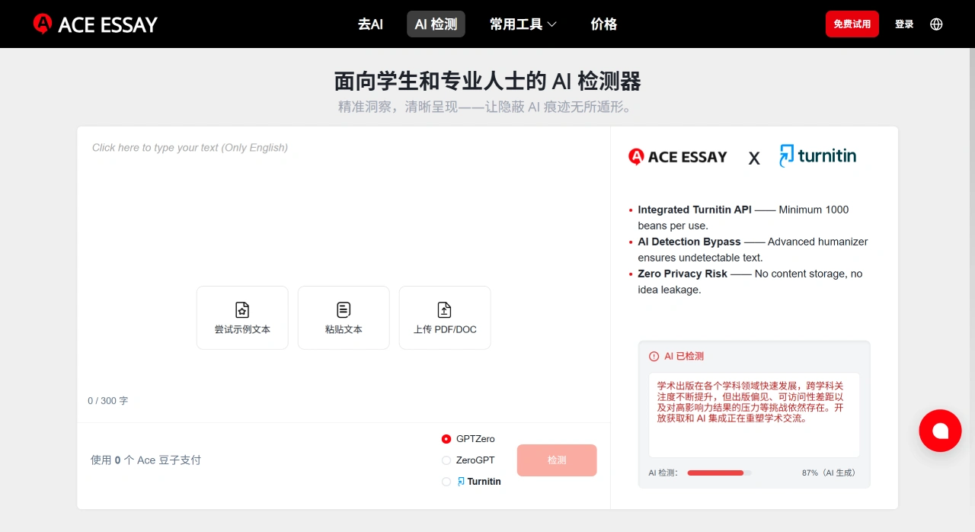
Task: Click the sample detected text box
Action: (754, 415)
